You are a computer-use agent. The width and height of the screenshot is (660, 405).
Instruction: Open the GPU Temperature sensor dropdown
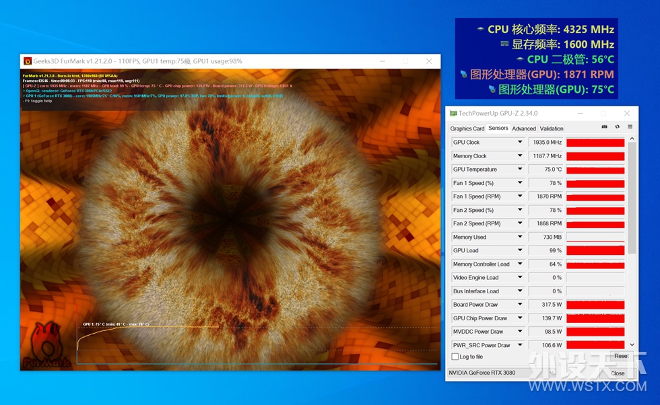pos(520,169)
